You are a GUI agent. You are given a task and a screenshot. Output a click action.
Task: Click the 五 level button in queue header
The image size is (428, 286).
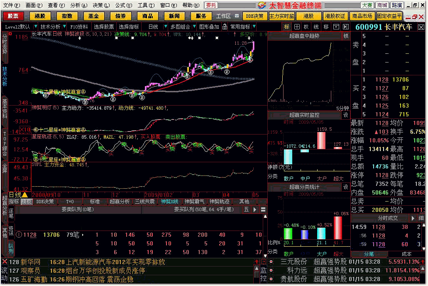coord(246,209)
